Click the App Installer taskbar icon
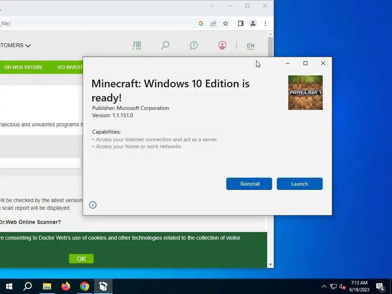This screenshot has width=392, height=294. click(103, 286)
